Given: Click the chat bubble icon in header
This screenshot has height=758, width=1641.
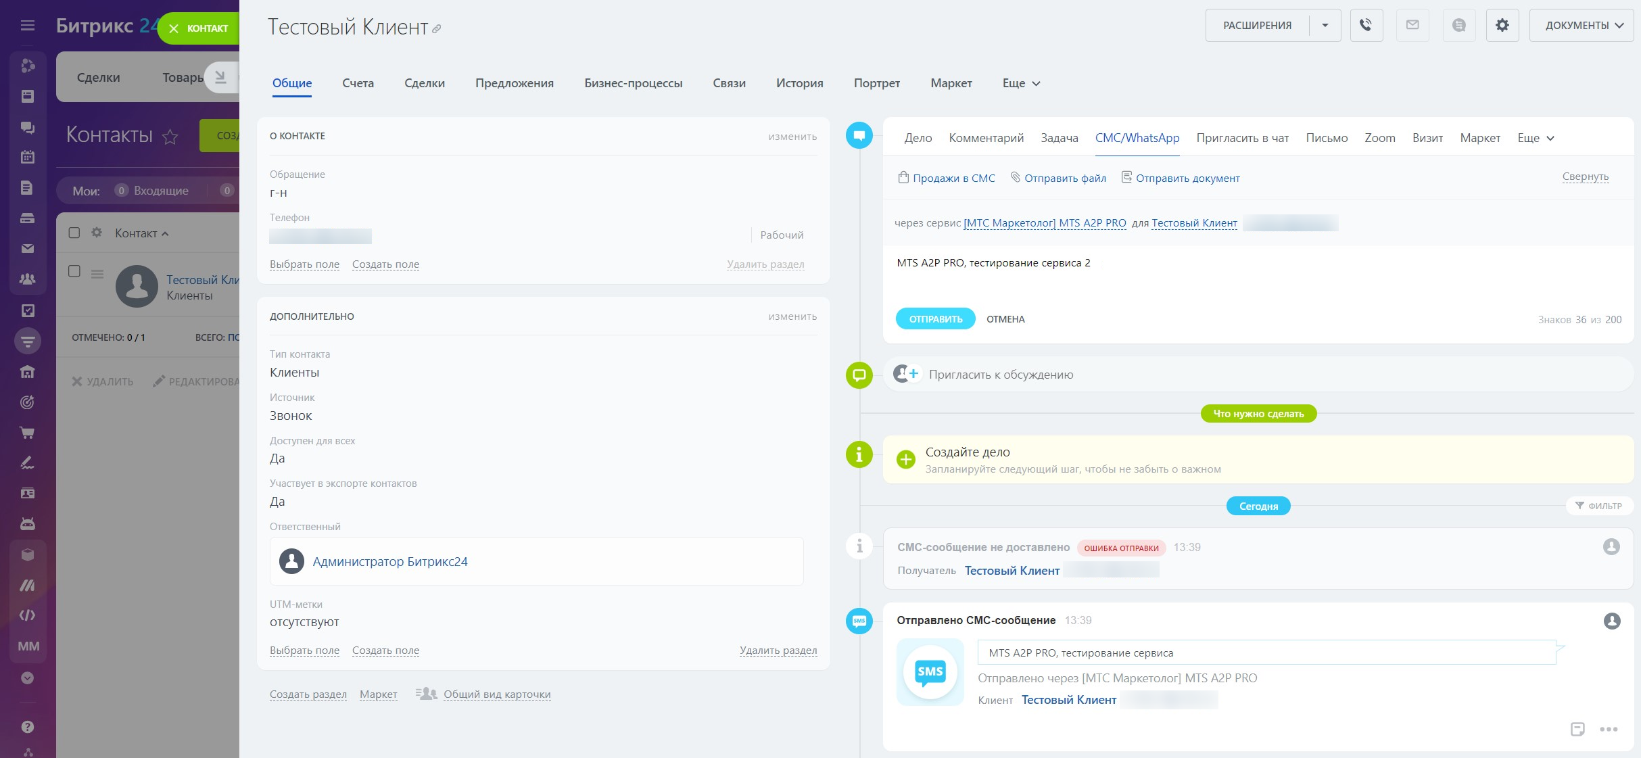Looking at the screenshot, I should pos(1458,25).
